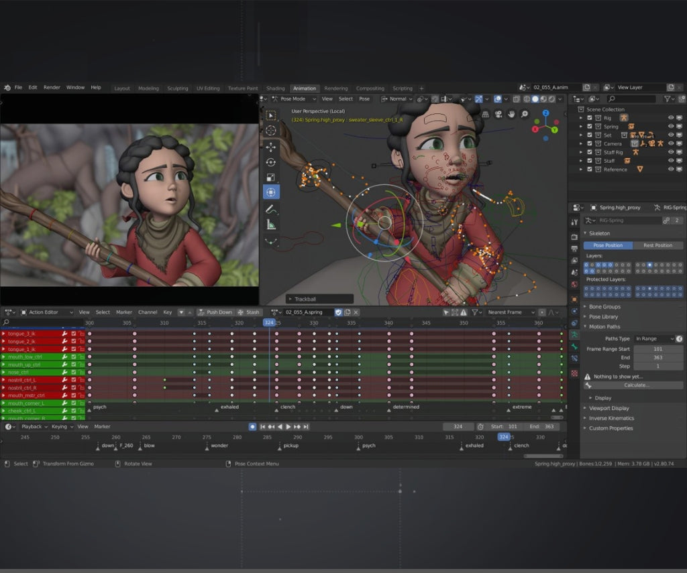
Task: Uncheck the Rig collection checkbox in the outliner
Action: (x=589, y=118)
